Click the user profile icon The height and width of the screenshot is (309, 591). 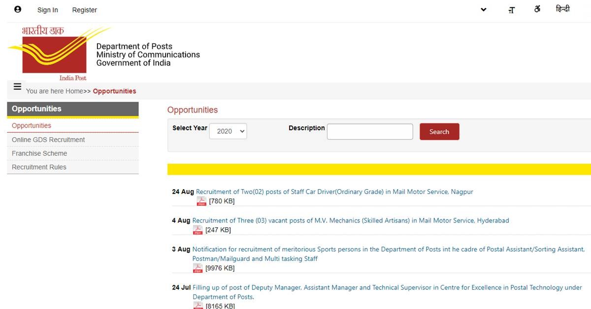point(18,9)
